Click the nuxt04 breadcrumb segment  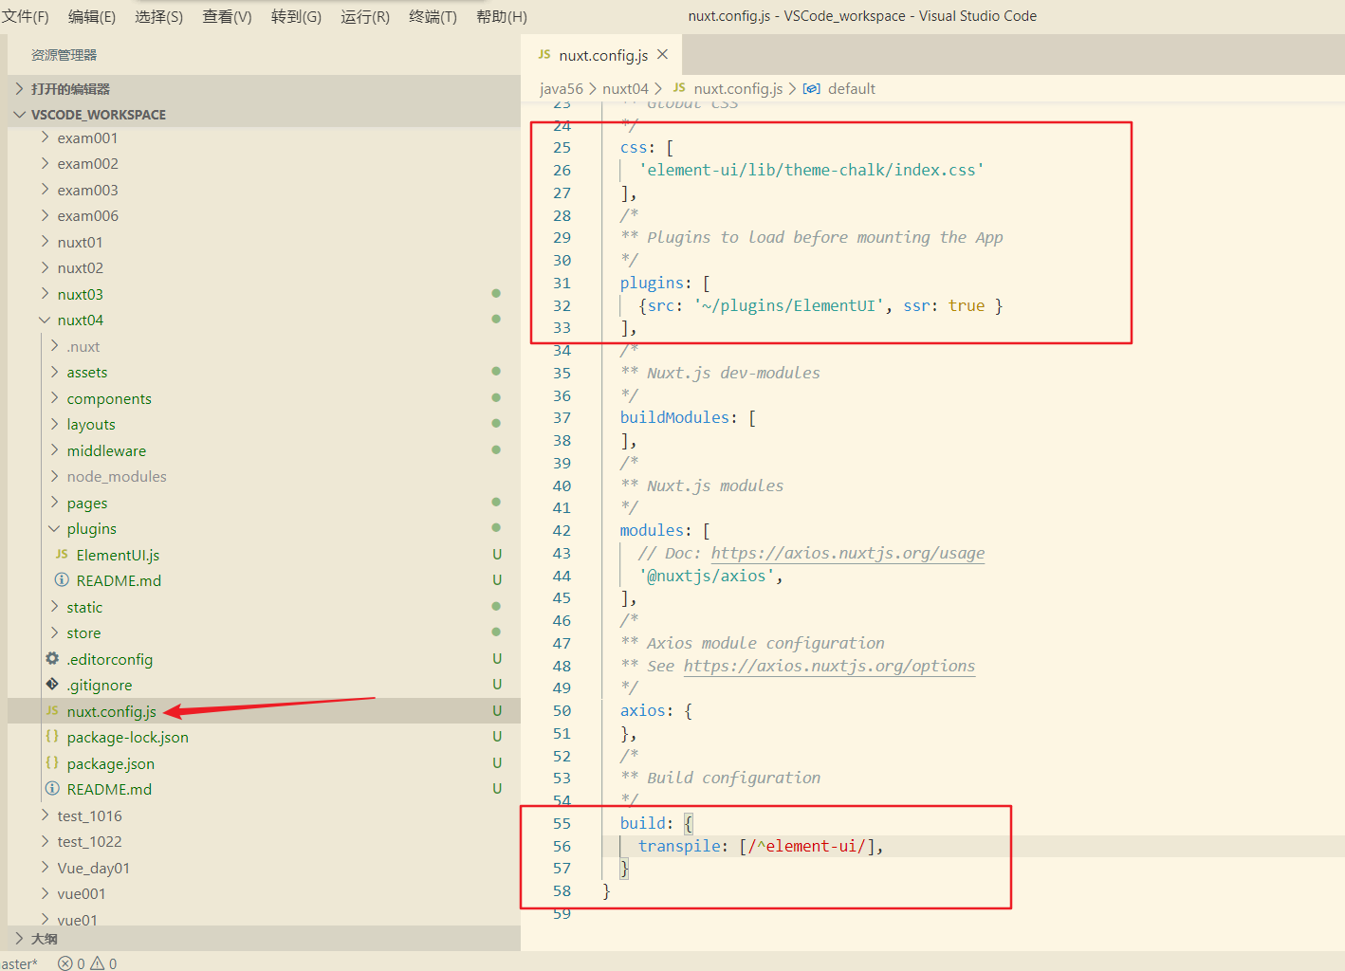click(625, 88)
